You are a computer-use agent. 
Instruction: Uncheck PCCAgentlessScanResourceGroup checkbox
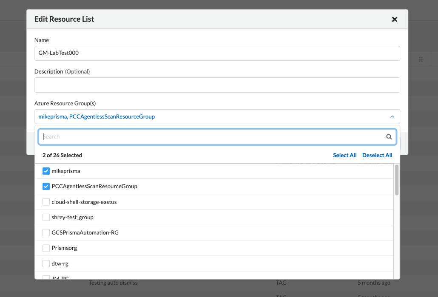pyautogui.click(x=46, y=186)
